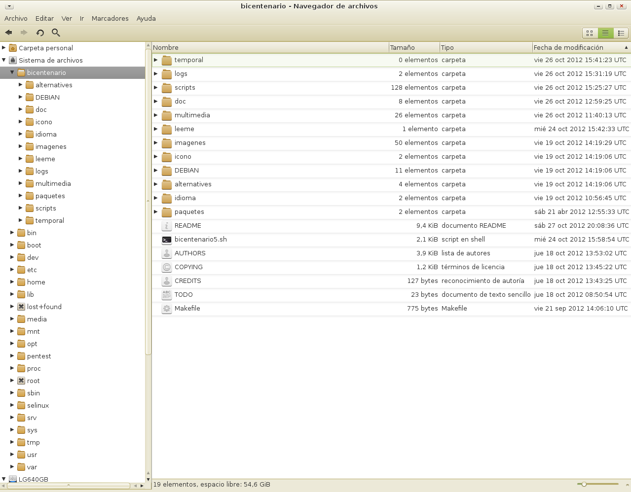Sort by Tamaño column header

413,47
